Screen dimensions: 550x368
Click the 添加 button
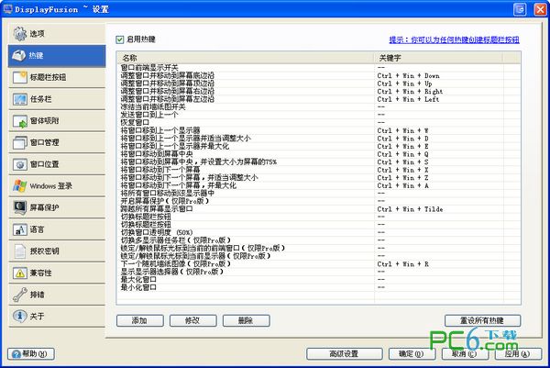coord(140,320)
